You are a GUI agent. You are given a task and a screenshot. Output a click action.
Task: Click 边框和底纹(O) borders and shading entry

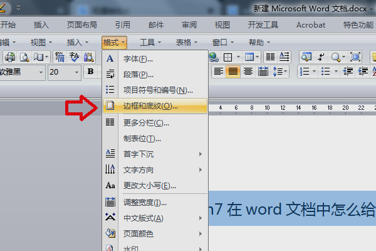coord(155,105)
